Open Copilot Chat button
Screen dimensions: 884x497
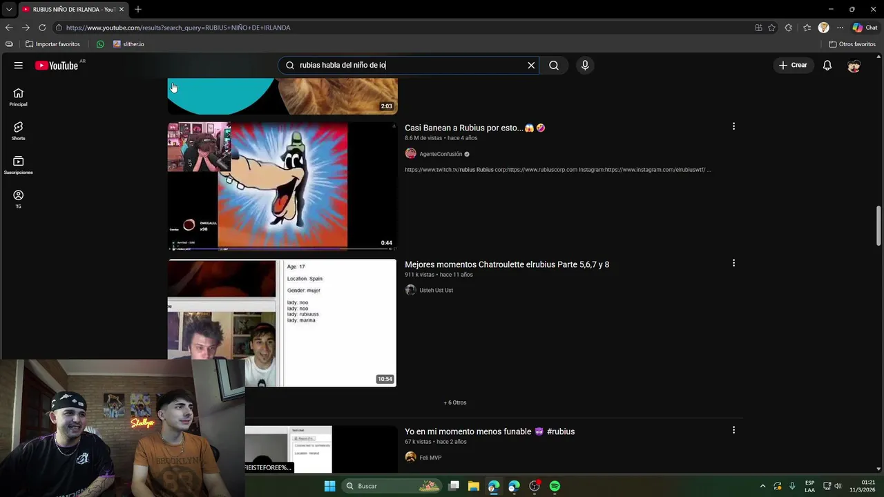[x=865, y=28]
